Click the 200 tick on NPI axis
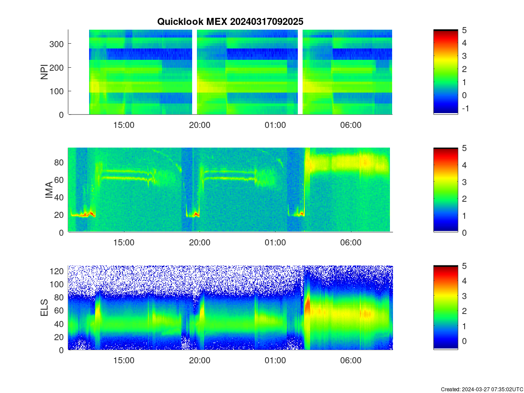 58,67
